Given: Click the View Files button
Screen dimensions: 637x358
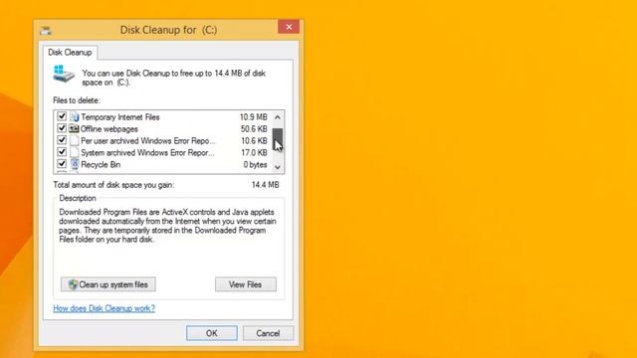Looking at the screenshot, I should pos(246,284).
